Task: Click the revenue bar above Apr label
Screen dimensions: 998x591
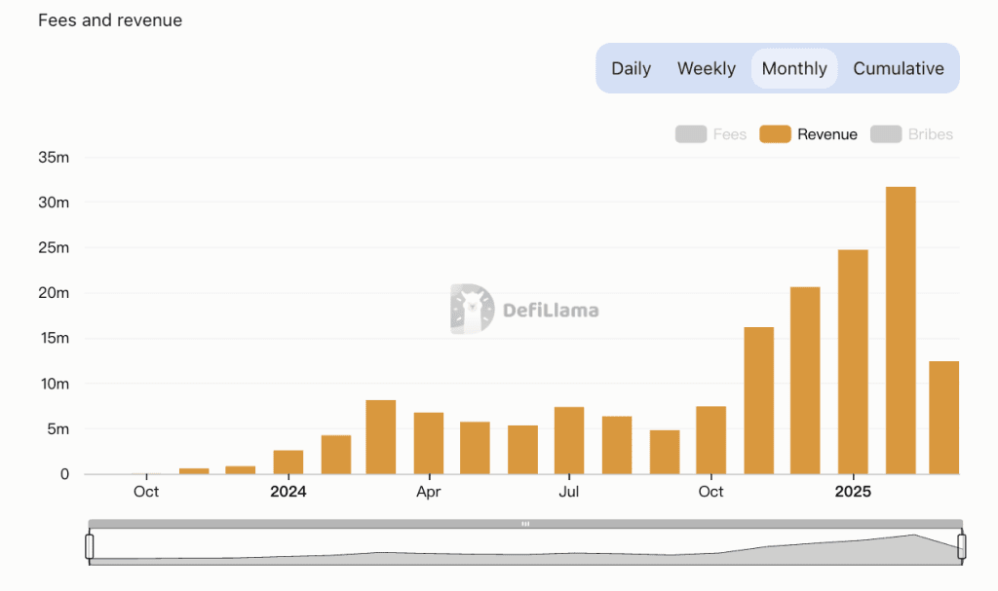Action: pos(429,443)
